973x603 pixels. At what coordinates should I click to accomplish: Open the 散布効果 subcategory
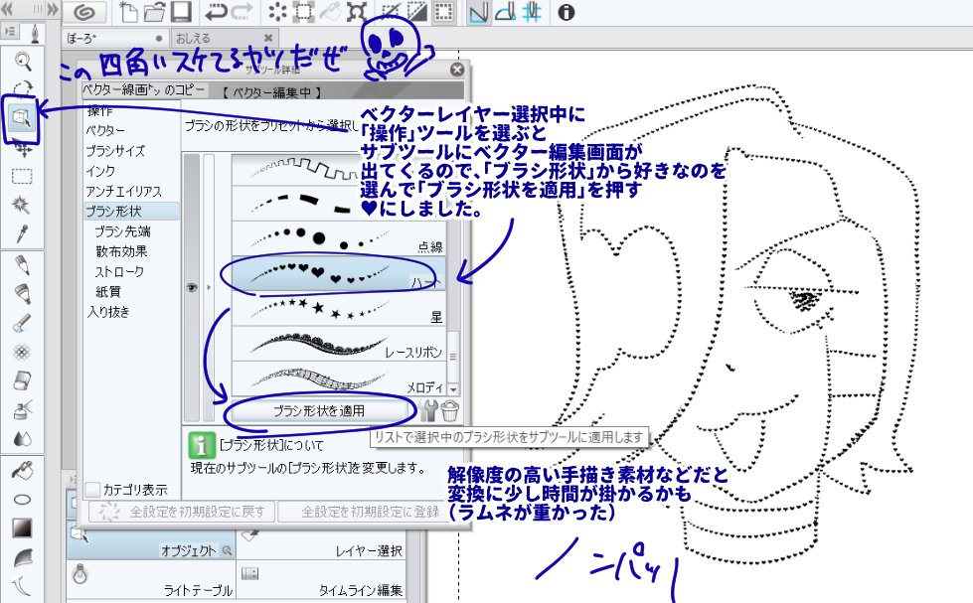[121, 251]
